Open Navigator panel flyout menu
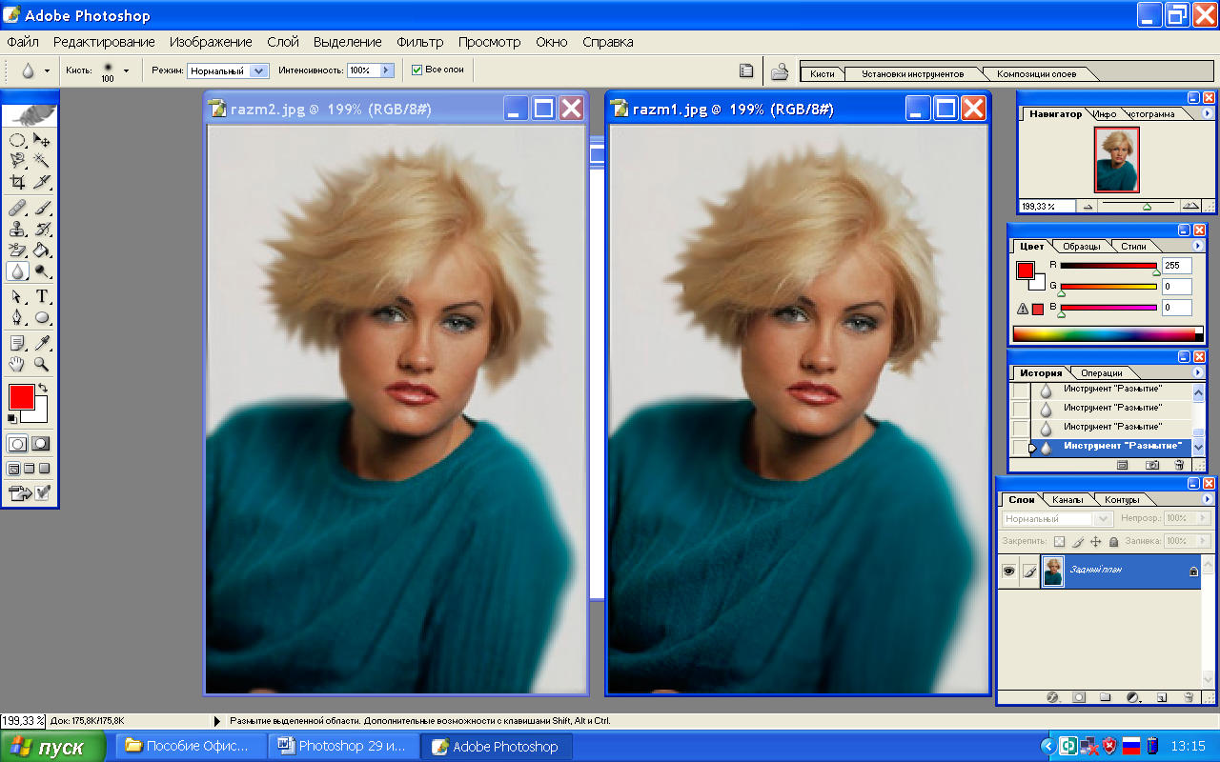 coord(1209,113)
